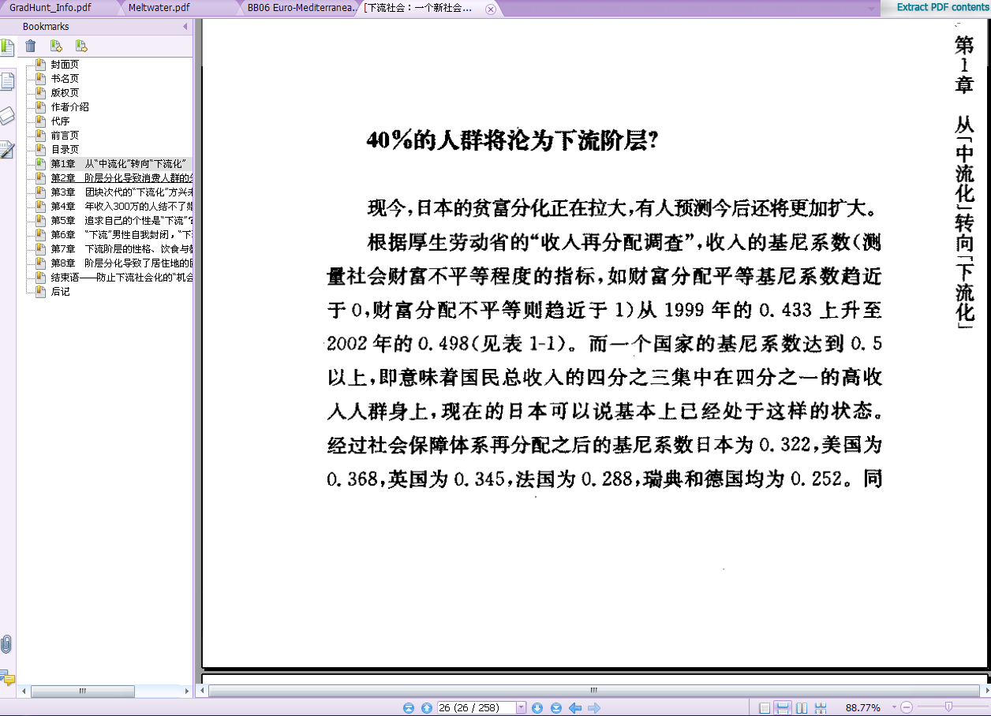Open the page number dropdown

[x=521, y=708]
